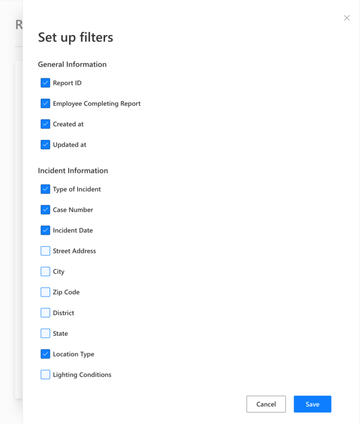
Task: Enable the Lighting Conditions filter
Action: (x=45, y=374)
